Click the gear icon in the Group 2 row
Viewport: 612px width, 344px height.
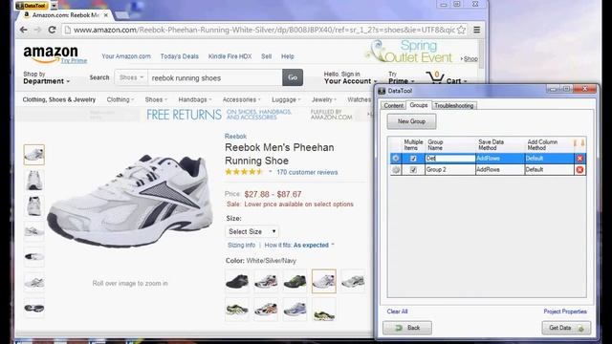(396, 170)
